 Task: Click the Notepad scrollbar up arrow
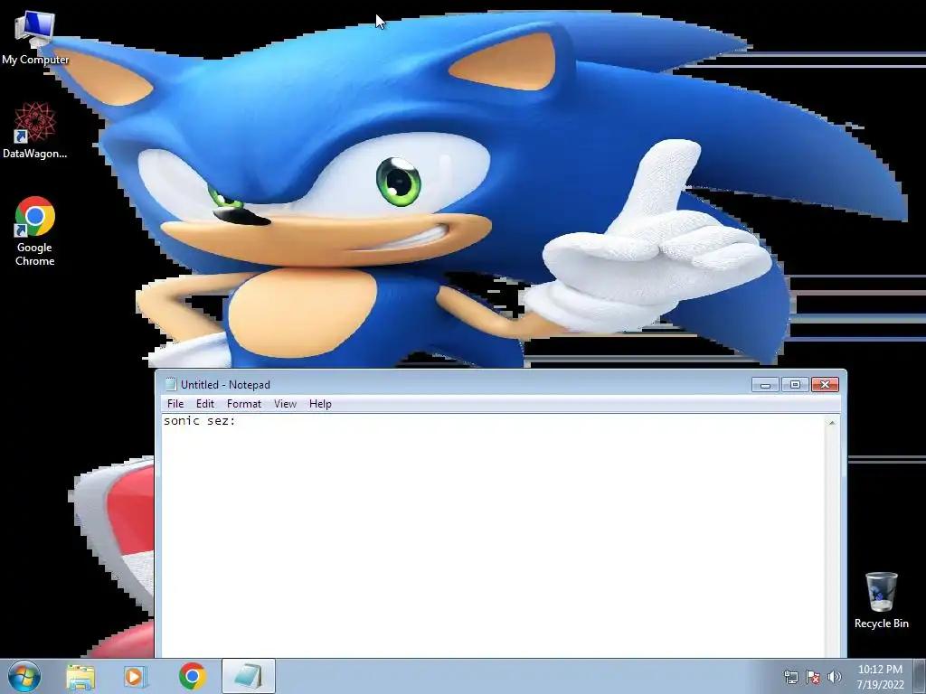[832, 423]
